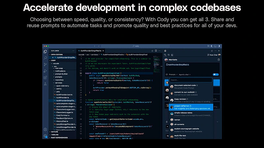Screen dimensions: 264x148
Task: Open the Run and Debug view
Action: tap(45, 71)
